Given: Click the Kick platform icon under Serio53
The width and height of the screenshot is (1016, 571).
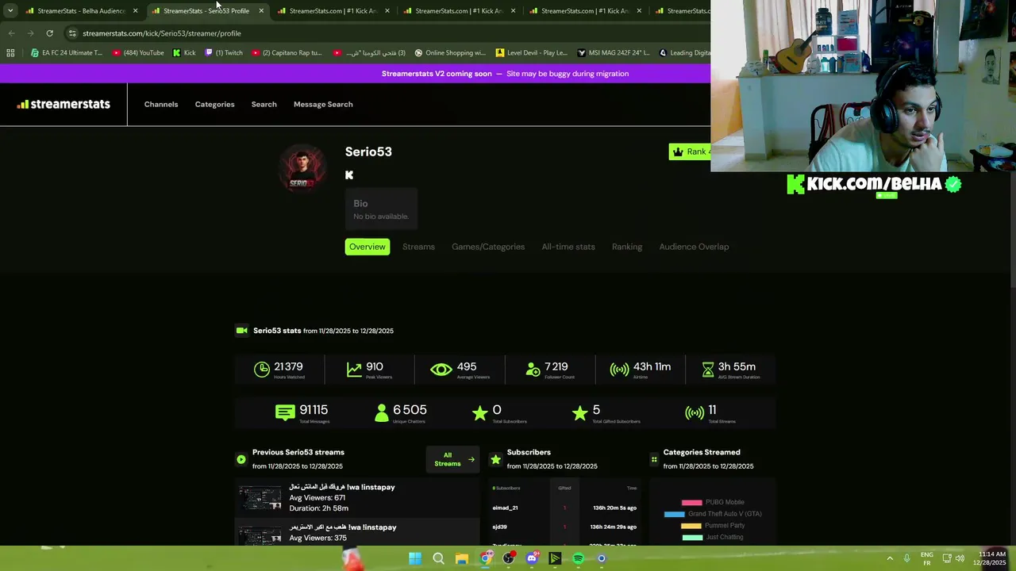Looking at the screenshot, I should pyautogui.click(x=349, y=175).
